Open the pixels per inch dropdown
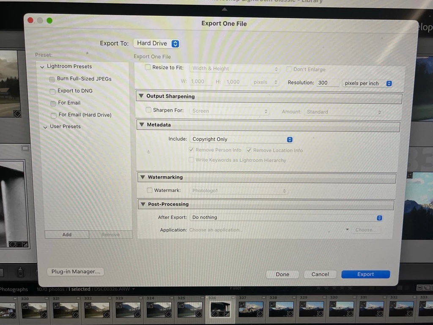The height and width of the screenshot is (325, 433). (367, 83)
